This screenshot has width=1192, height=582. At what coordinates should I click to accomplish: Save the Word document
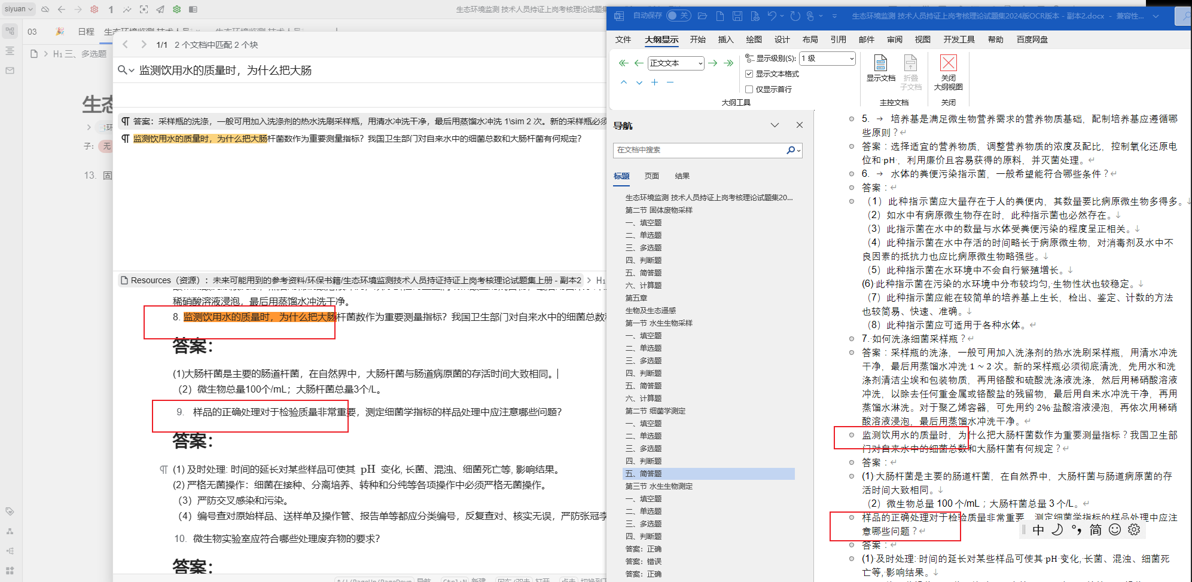737,16
